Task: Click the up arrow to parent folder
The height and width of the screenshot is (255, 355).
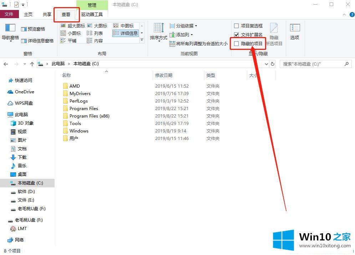Action: [32, 64]
